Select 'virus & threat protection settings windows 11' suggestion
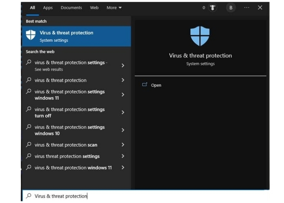 tap(76, 95)
